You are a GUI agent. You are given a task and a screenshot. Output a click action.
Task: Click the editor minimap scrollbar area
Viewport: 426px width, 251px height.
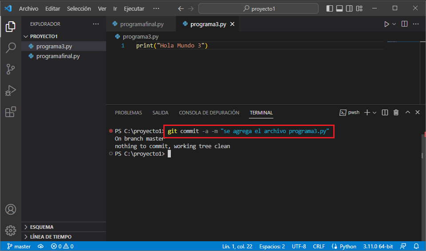pyautogui.click(x=404, y=72)
